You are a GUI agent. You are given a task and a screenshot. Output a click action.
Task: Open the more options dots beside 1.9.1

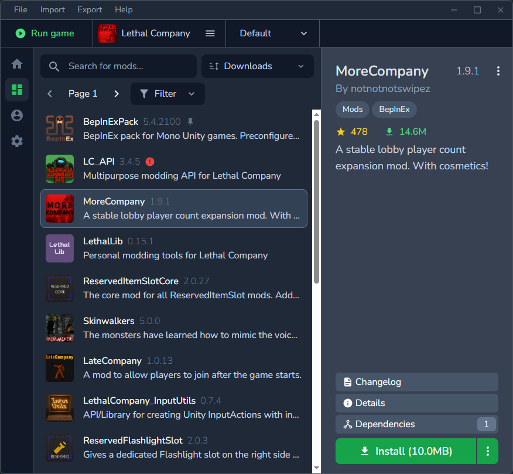click(498, 71)
